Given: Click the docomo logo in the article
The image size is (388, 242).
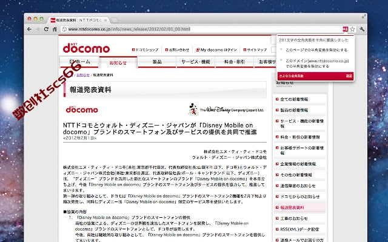Looking at the screenshot, I should point(82,109).
